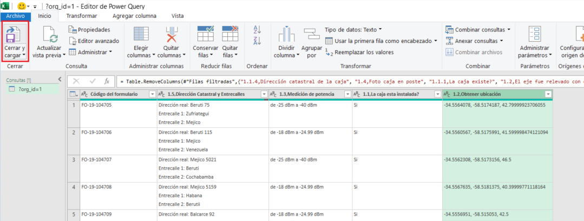Viewport: 584px width, 221px height.
Task: Switch to the Vista tab
Action: coord(178,16)
